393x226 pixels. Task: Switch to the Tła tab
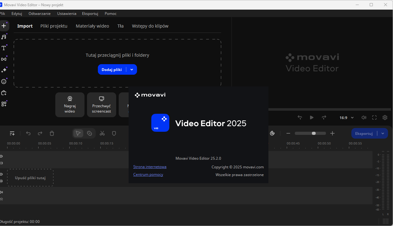pyautogui.click(x=121, y=26)
